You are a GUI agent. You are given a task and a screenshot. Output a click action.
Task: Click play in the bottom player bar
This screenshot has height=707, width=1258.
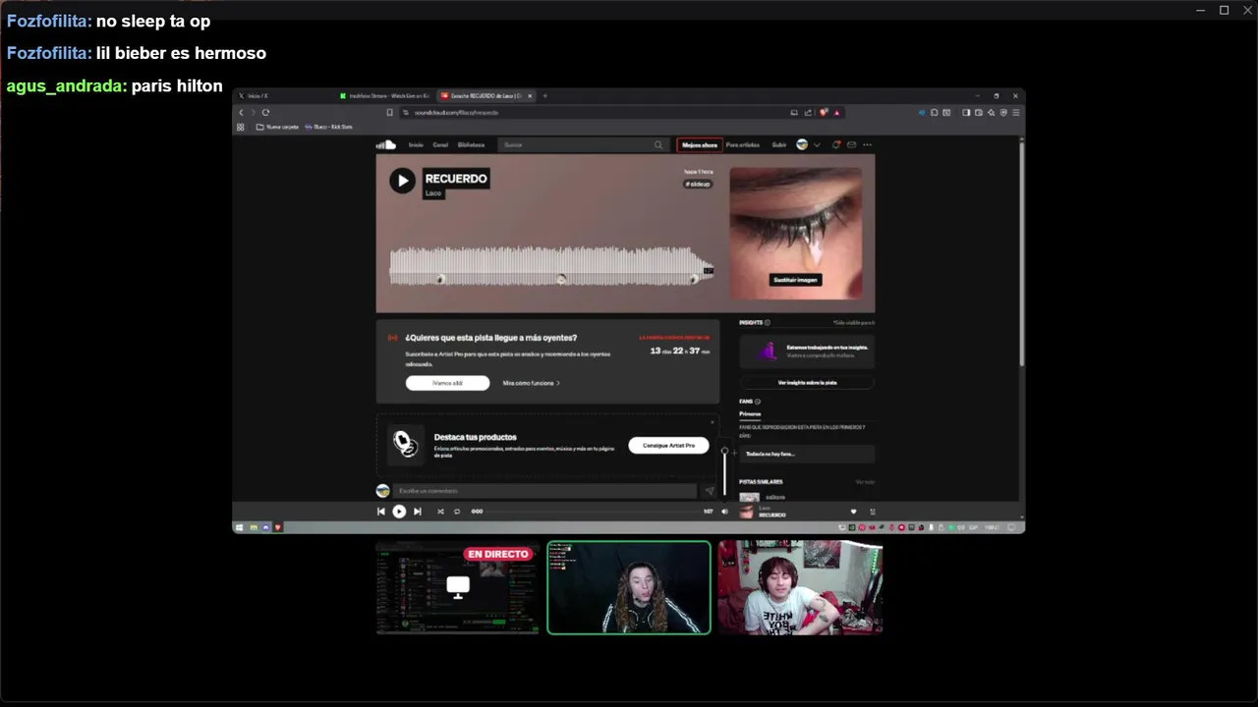[x=399, y=512]
